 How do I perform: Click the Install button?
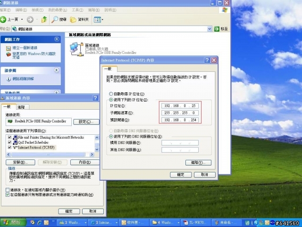coord(20,162)
